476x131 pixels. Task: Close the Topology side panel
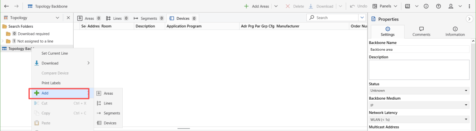(69, 18)
